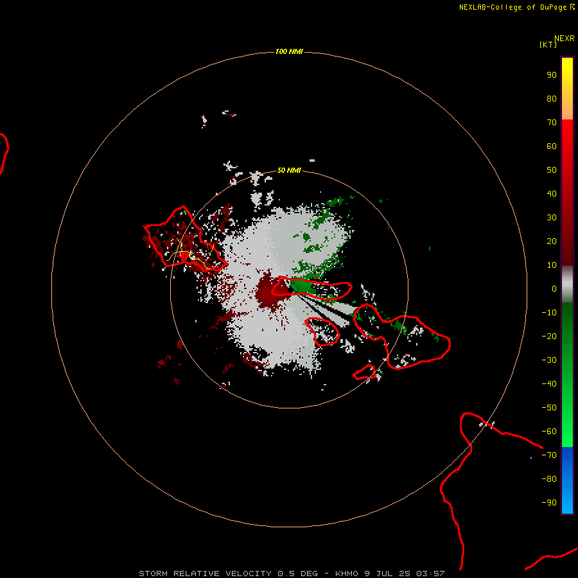This screenshot has width=578, height=578.
Task: Click the 90 knot scale value
Action: [x=552, y=75]
